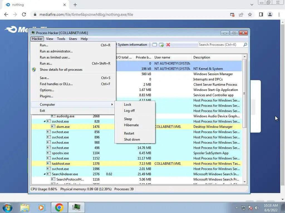Click spoolsv.exe process icon

tap(48, 153)
